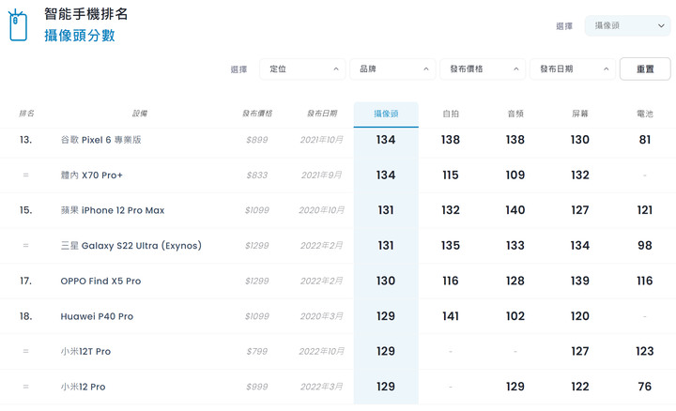This screenshot has width=676, height=411.
Task: Click the 重置 reset button
Action: click(645, 68)
